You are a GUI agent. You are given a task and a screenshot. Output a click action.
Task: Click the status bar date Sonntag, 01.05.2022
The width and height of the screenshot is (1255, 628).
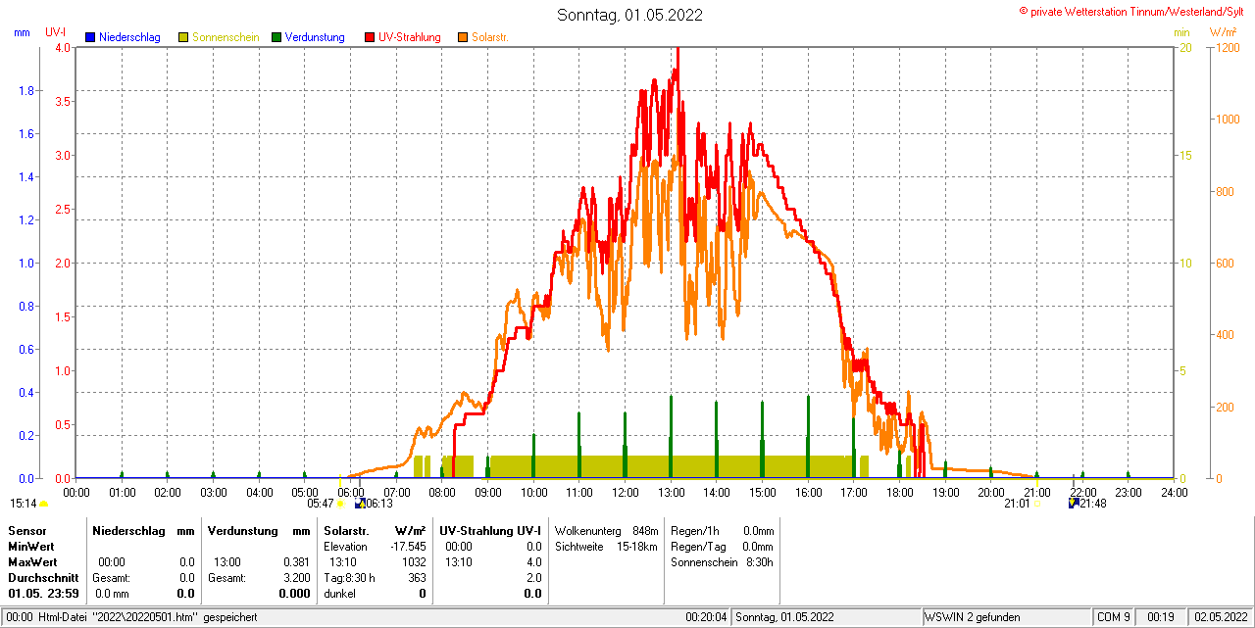(784, 617)
